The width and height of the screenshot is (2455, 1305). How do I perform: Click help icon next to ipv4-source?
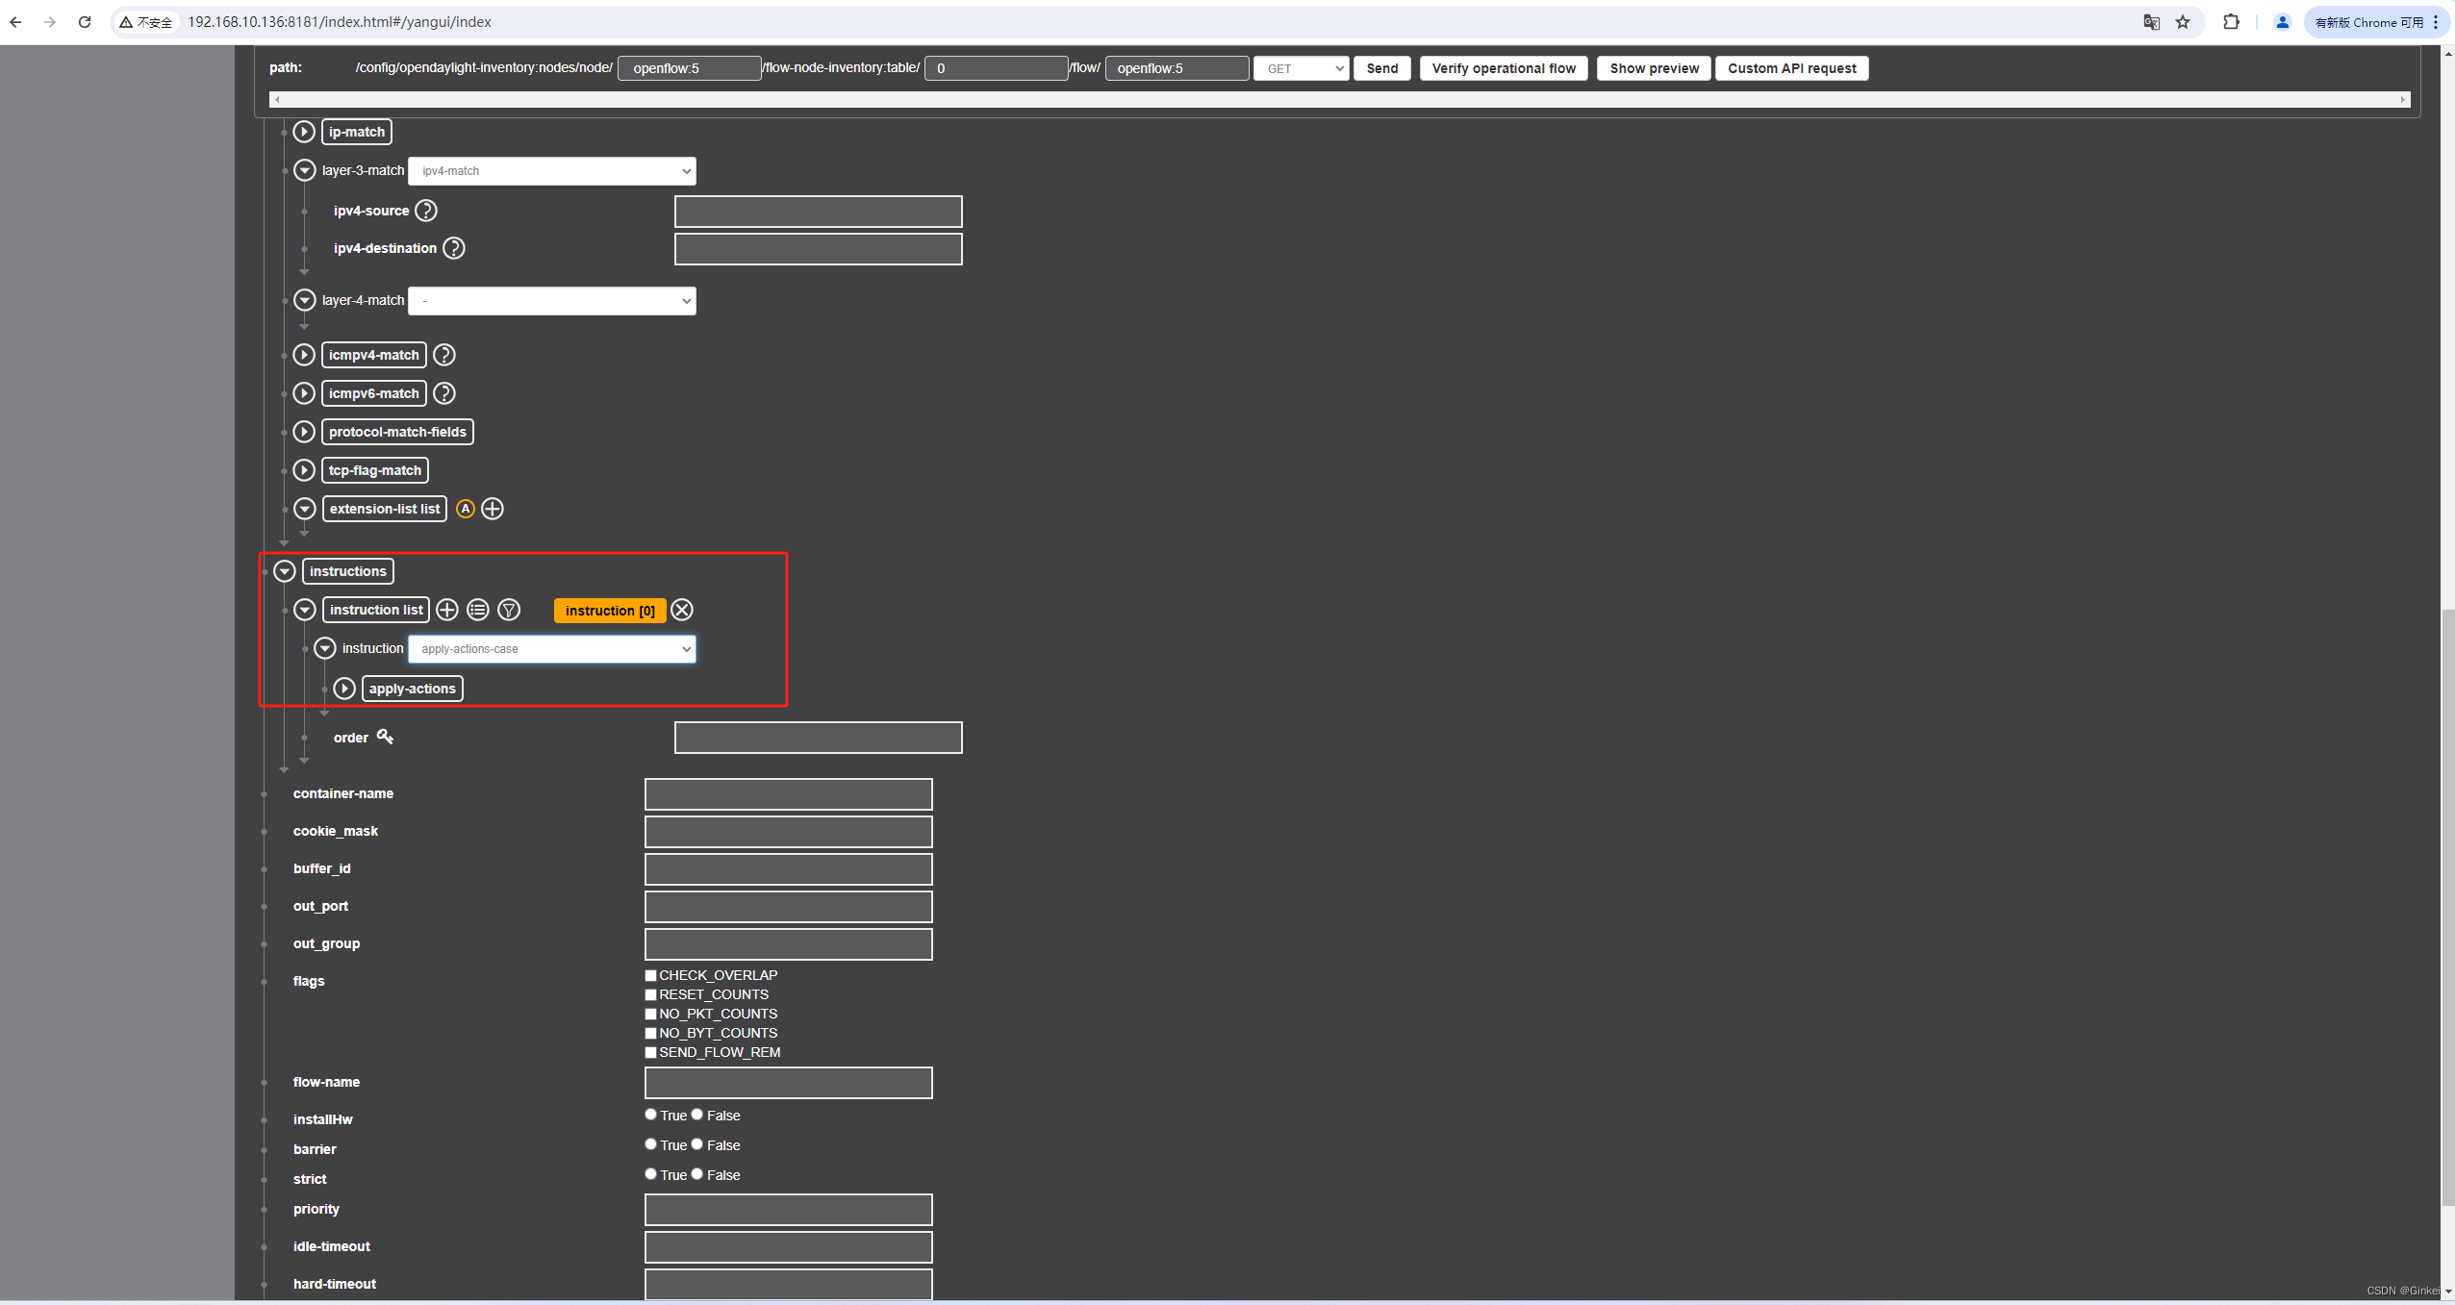tap(425, 211)
